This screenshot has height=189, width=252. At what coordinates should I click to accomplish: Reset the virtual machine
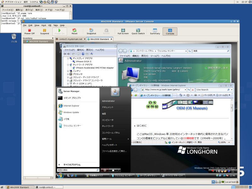coord(74,31)
